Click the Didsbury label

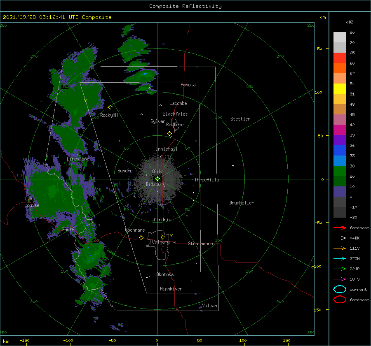155,184
